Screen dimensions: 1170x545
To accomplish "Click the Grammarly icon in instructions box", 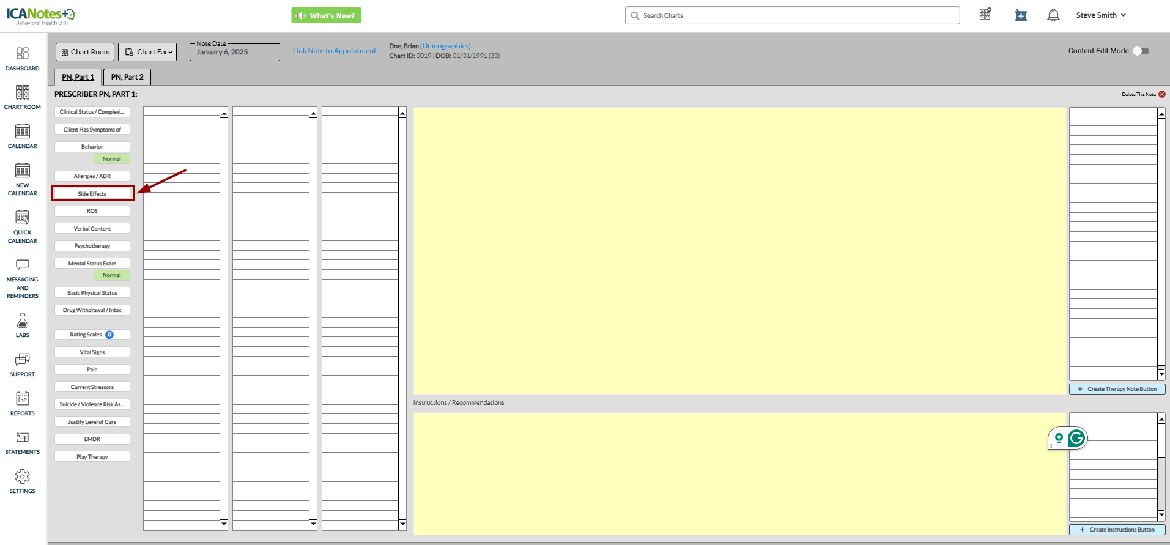I will point(1076,438).
